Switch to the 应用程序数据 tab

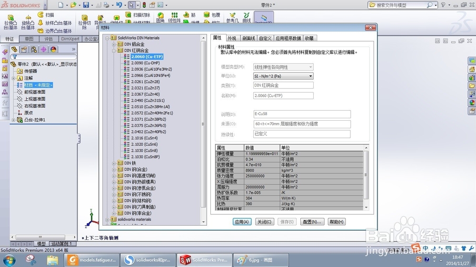(x=288, y=38)
